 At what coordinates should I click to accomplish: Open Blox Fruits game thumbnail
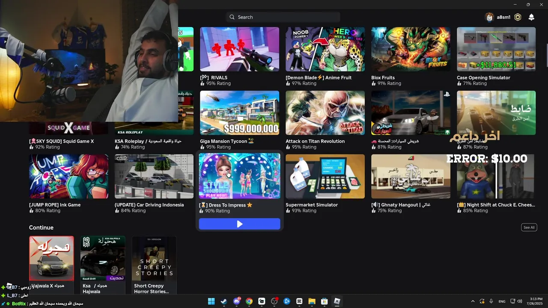pos(411,49)
